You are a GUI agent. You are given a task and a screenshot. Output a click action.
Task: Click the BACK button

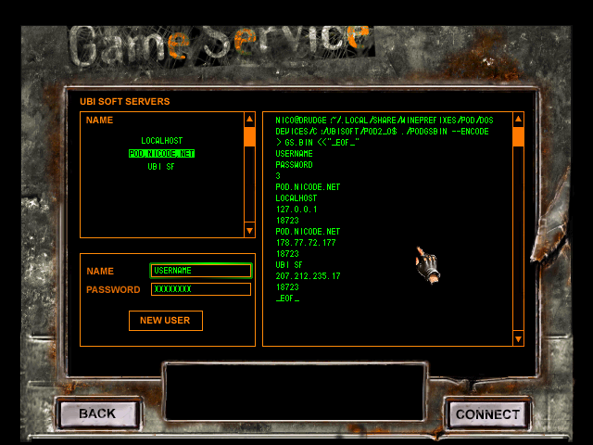[x=98, y=413]
